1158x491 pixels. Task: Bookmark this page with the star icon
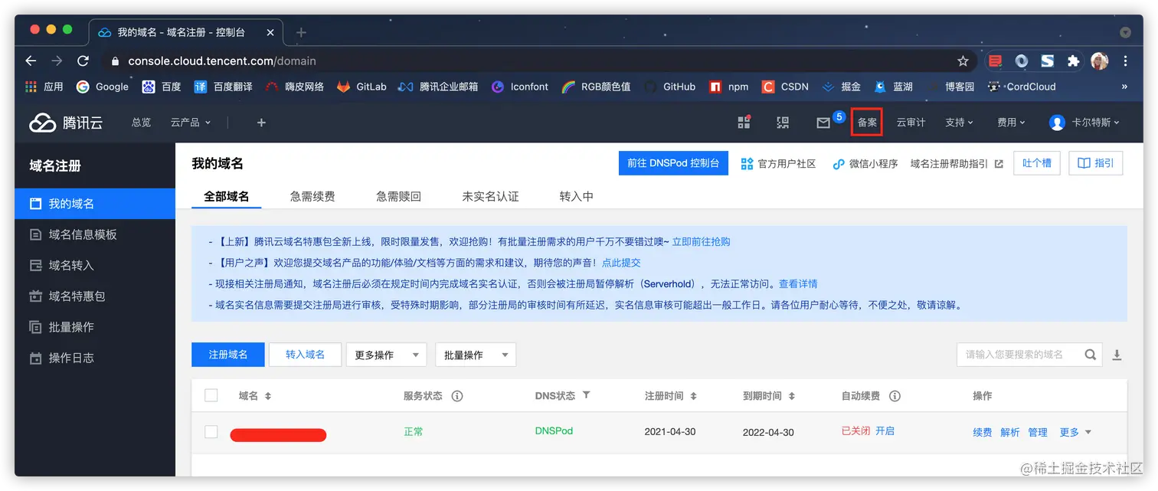(963, 61)
